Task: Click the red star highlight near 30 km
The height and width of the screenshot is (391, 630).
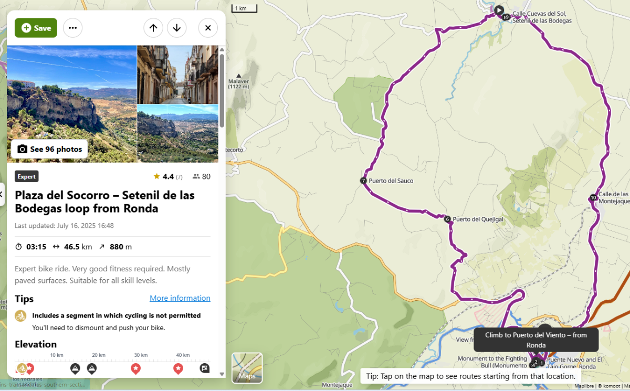Action: (135, 368)
